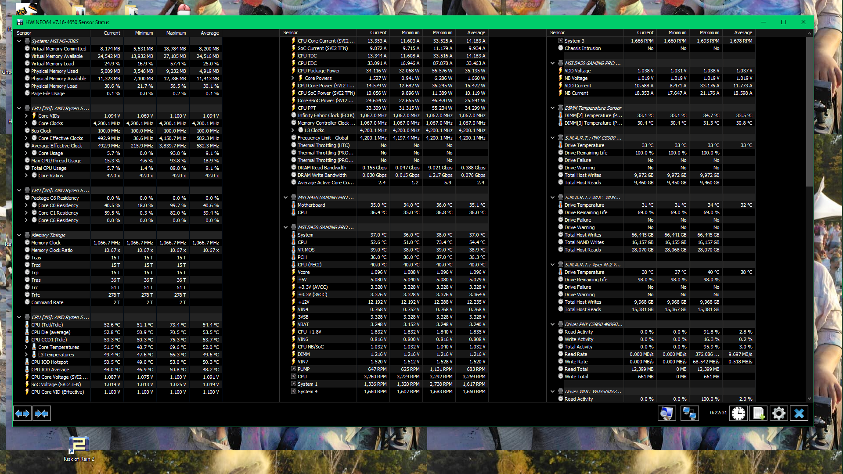Click the shrink columns arrows button
The width and height of the screenshot is (843, 474).
click(42, 413)
